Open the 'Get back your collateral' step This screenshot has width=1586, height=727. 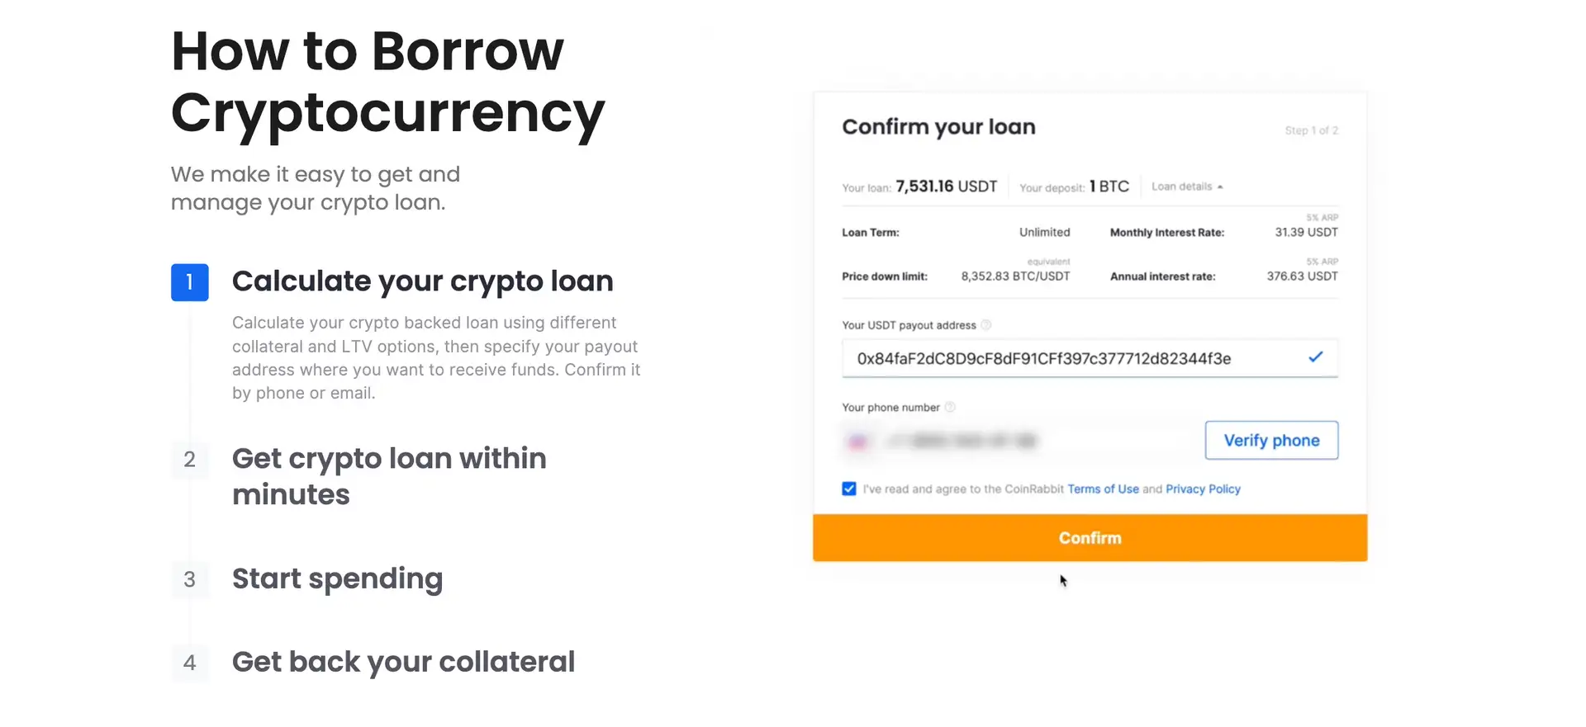coord(403,662)
